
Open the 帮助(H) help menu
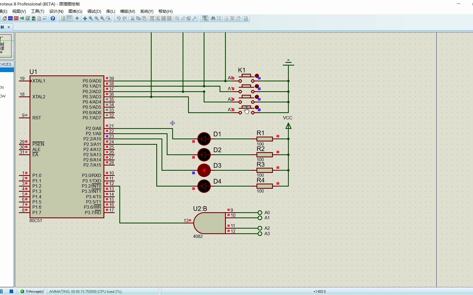coord(165,11)
